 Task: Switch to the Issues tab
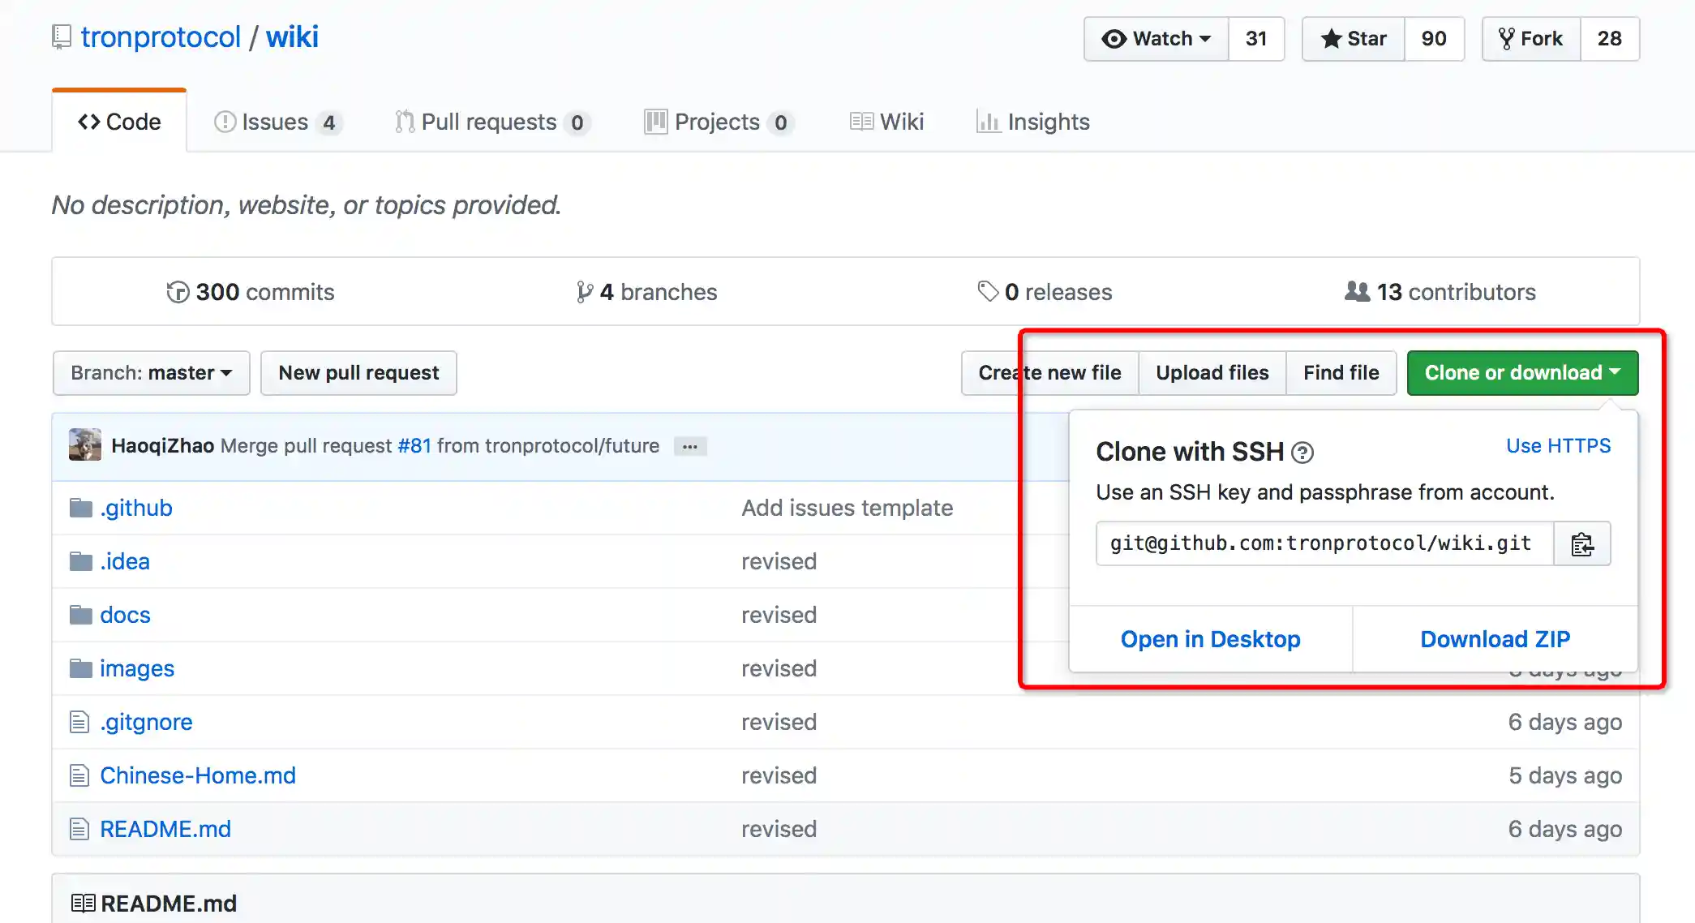click(x=276, y=122)
